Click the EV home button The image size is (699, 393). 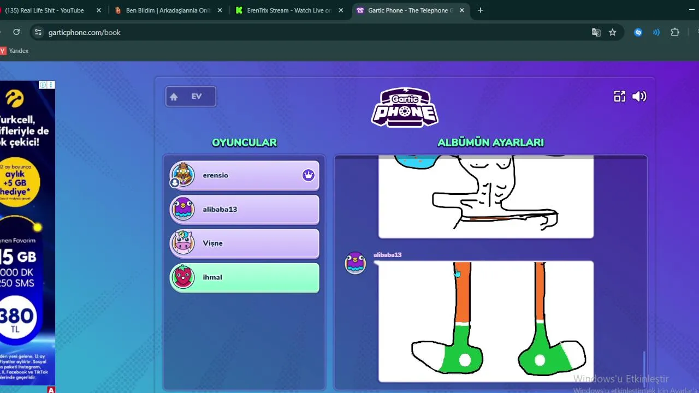point(191,97)
